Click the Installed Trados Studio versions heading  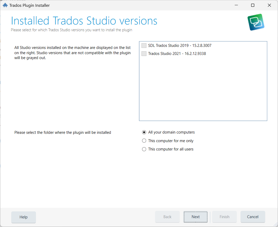[84, 21]
